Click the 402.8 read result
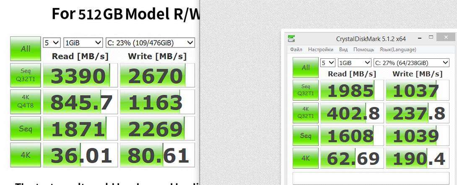 tap(352, 112)
